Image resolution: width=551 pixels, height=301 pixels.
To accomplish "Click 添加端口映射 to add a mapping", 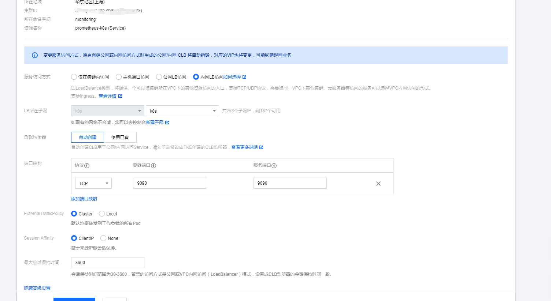I will pyautogui.click(x=84, y=199).
